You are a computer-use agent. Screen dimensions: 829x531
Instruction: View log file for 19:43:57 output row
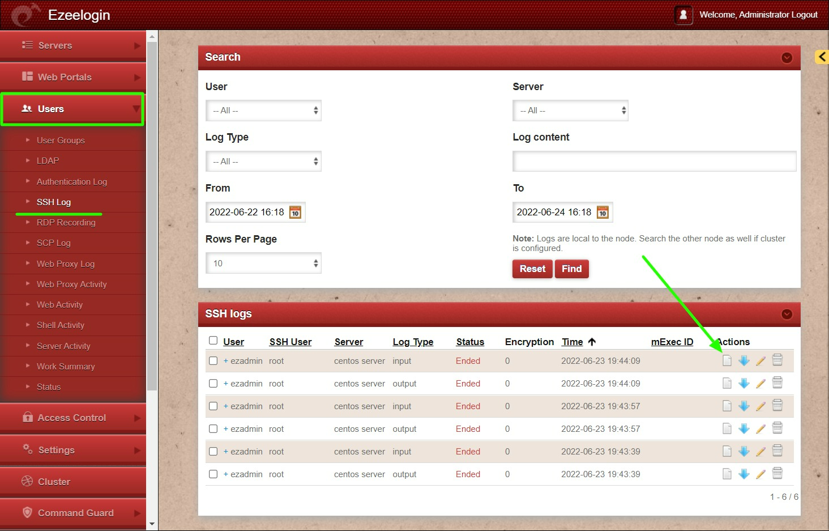[727, 428]
